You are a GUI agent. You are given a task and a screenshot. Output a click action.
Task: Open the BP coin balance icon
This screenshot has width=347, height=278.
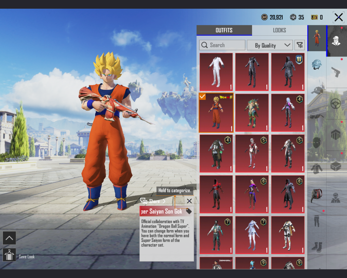pyautogui.click(x=264, y=17)
